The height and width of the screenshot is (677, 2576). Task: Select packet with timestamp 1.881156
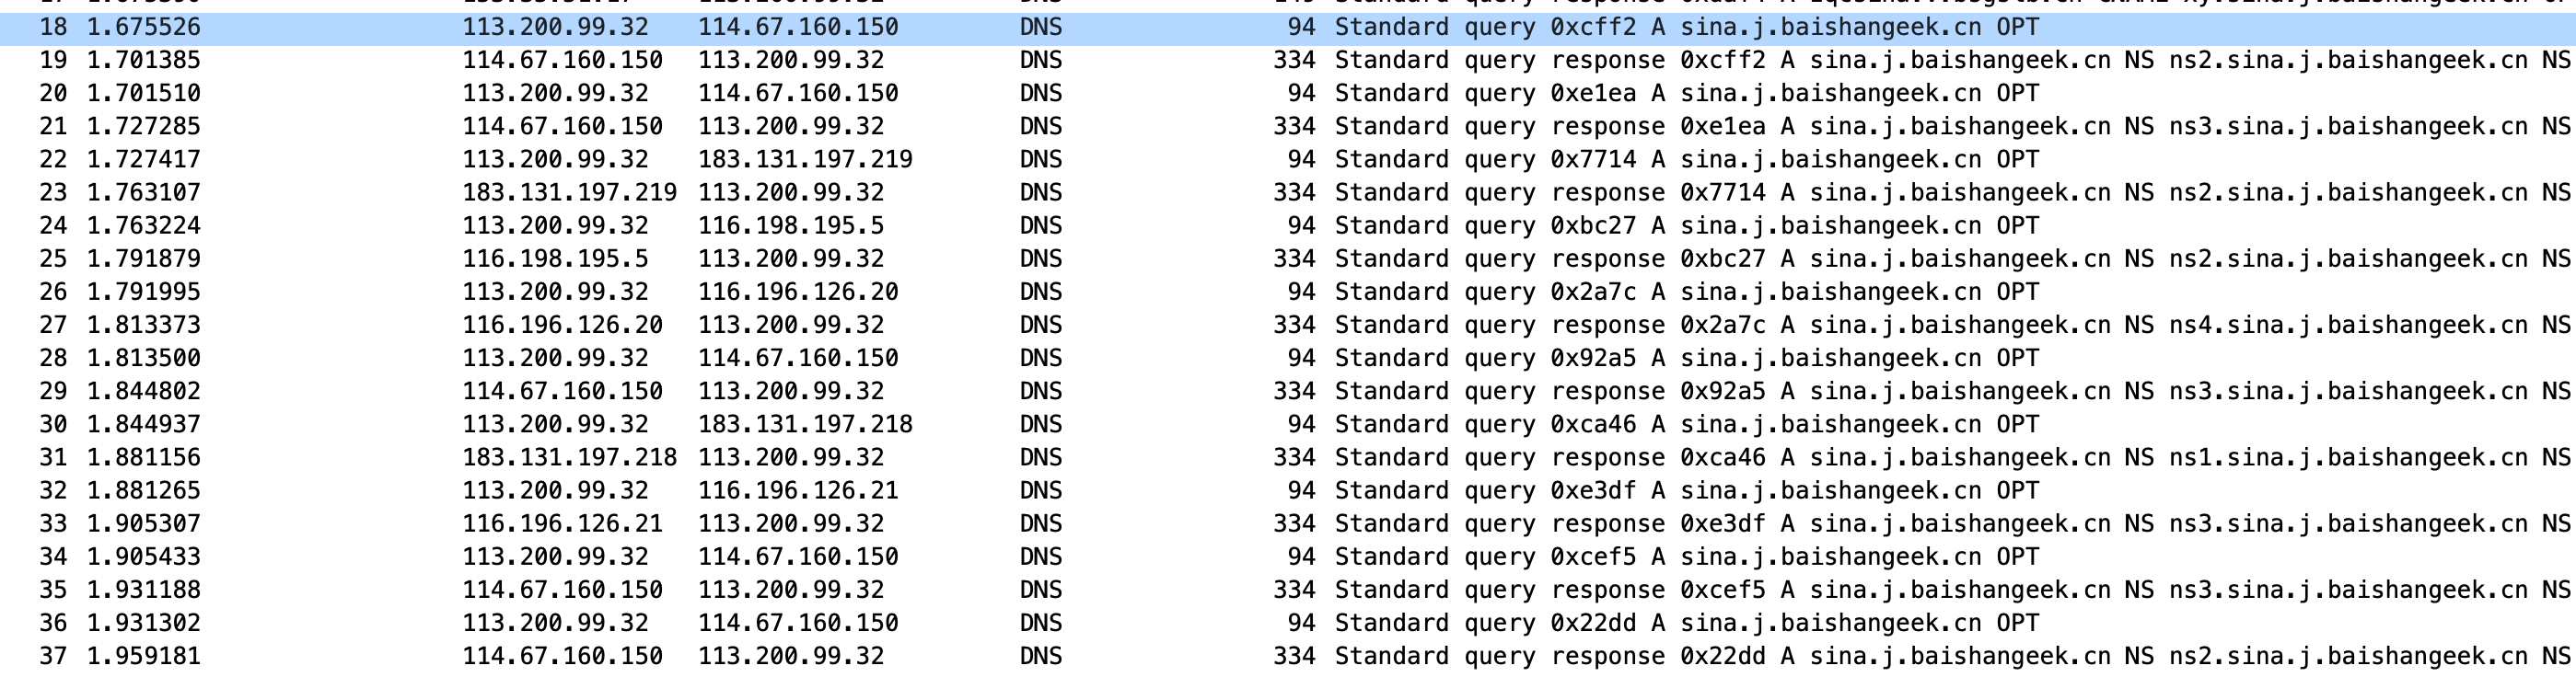click(1288, 457)
